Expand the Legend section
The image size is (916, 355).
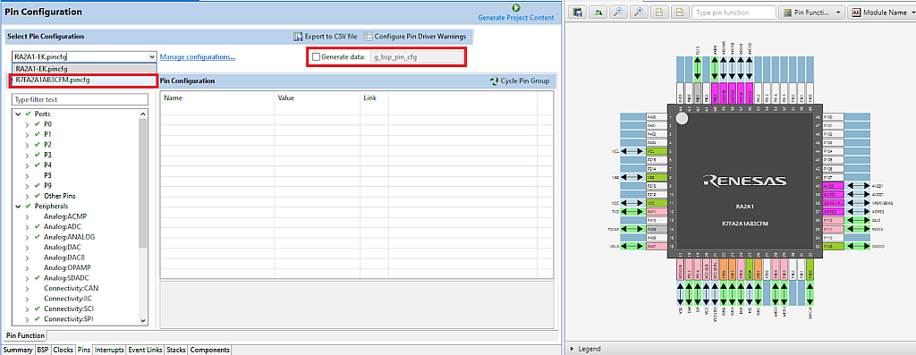(x=572, y=349)
